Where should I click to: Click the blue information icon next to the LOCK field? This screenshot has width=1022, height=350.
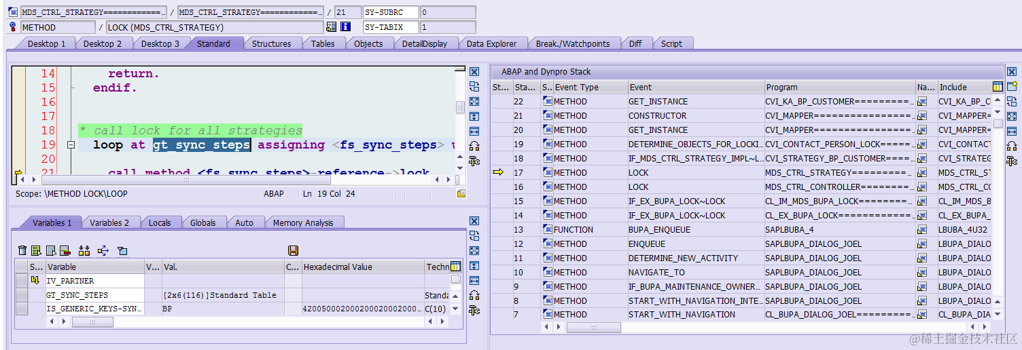345,27
